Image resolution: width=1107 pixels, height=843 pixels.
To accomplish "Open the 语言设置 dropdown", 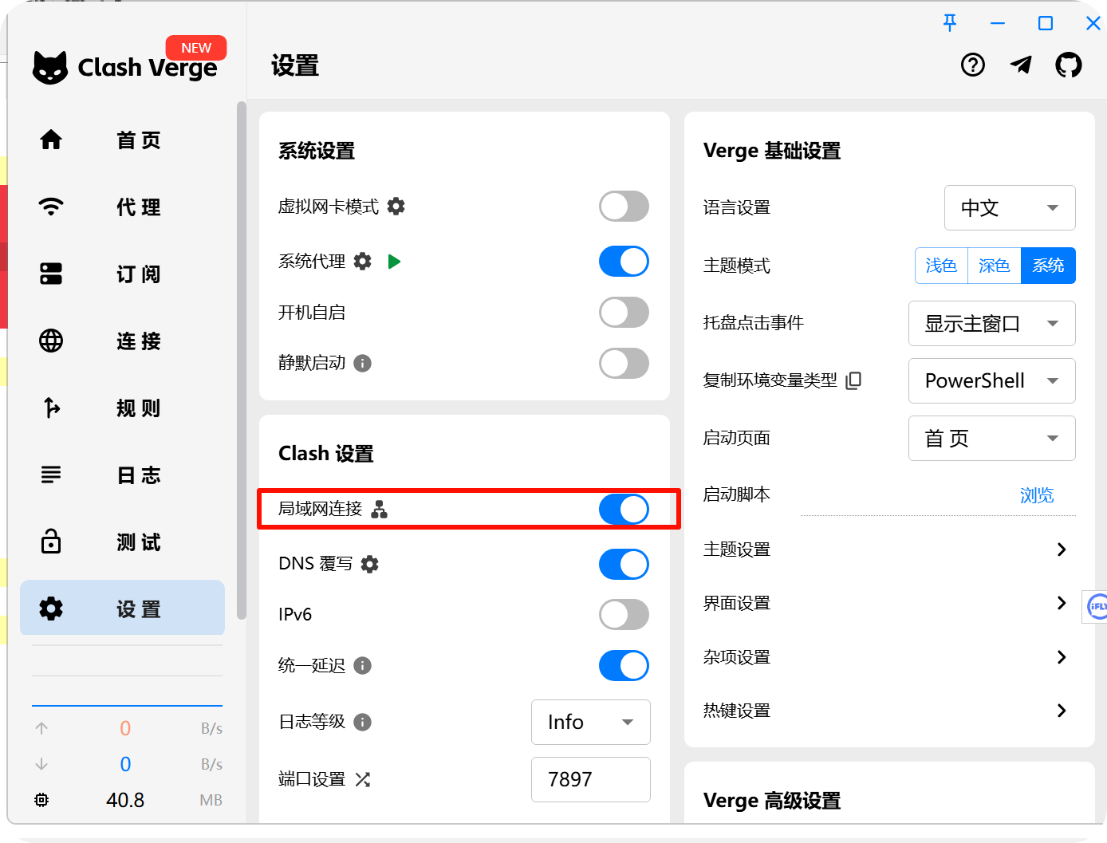I will [1009, 208].
